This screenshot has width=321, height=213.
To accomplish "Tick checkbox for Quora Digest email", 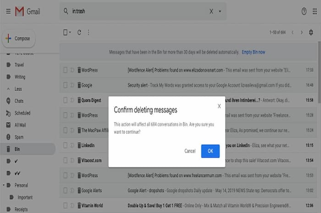I will (65, 100).
